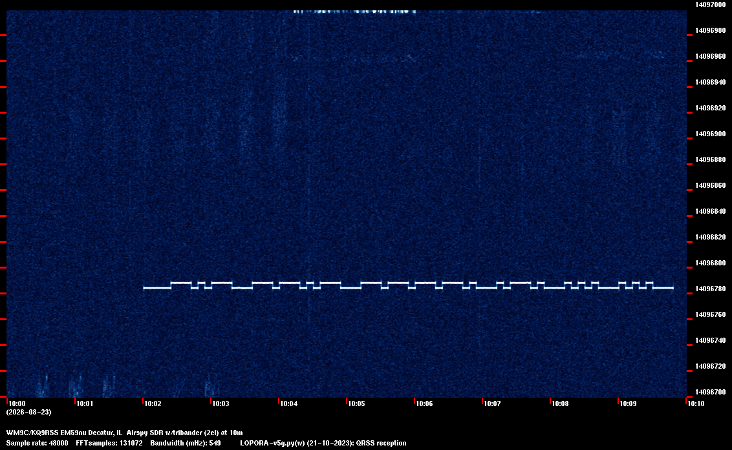Click the 14097000 frequency label

pyautogui.click(x=711, y=5)
